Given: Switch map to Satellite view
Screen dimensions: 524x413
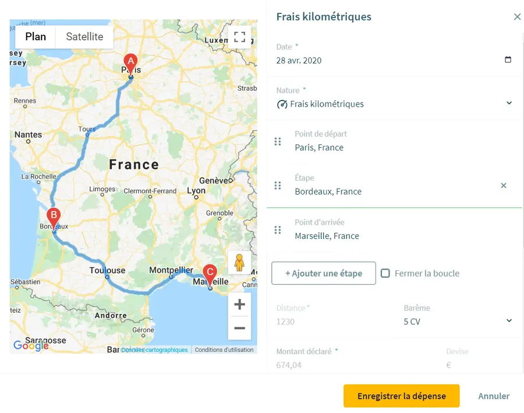Looking at the screenshot, I should [84, 37].
